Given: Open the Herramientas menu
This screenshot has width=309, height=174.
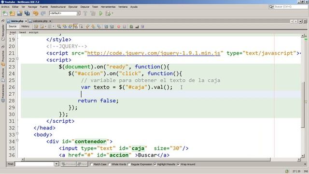Looking at the screenshot, I should pos(108,7).
